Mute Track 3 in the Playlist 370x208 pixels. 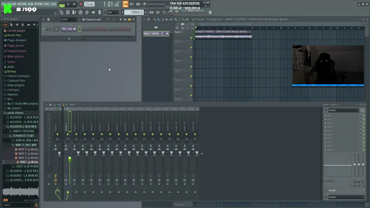(x=191, y=57)
